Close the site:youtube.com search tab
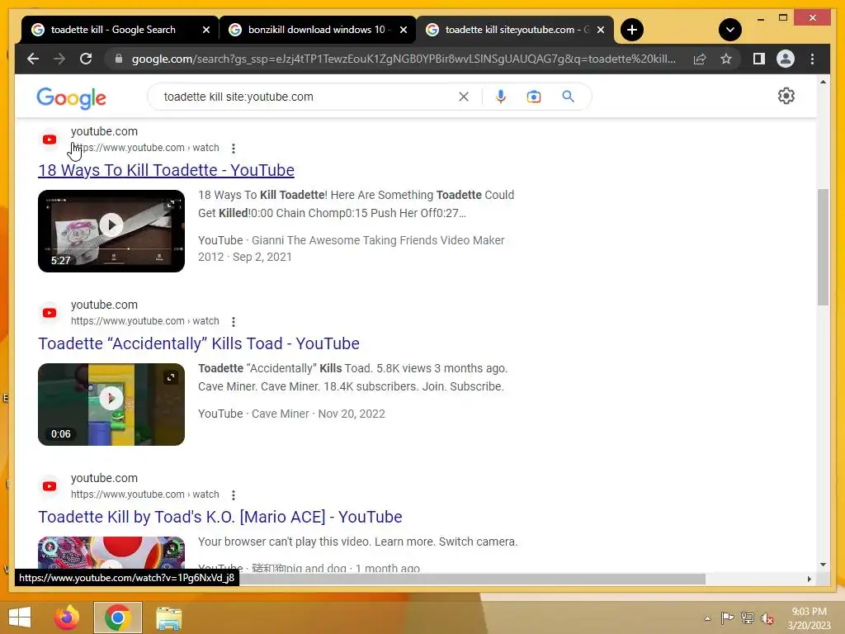Viewport: 845px width, 634px height. pos(601,30)
